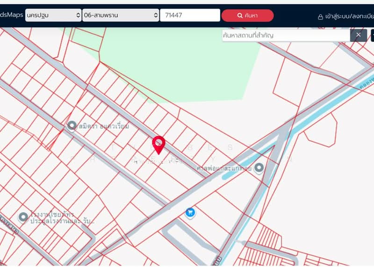
Task: Click the dark button right of X
Action: 372,35
